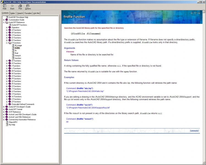Click the fix topic page icon
Viewport: 206px width, 165px height.
point(13,50)
